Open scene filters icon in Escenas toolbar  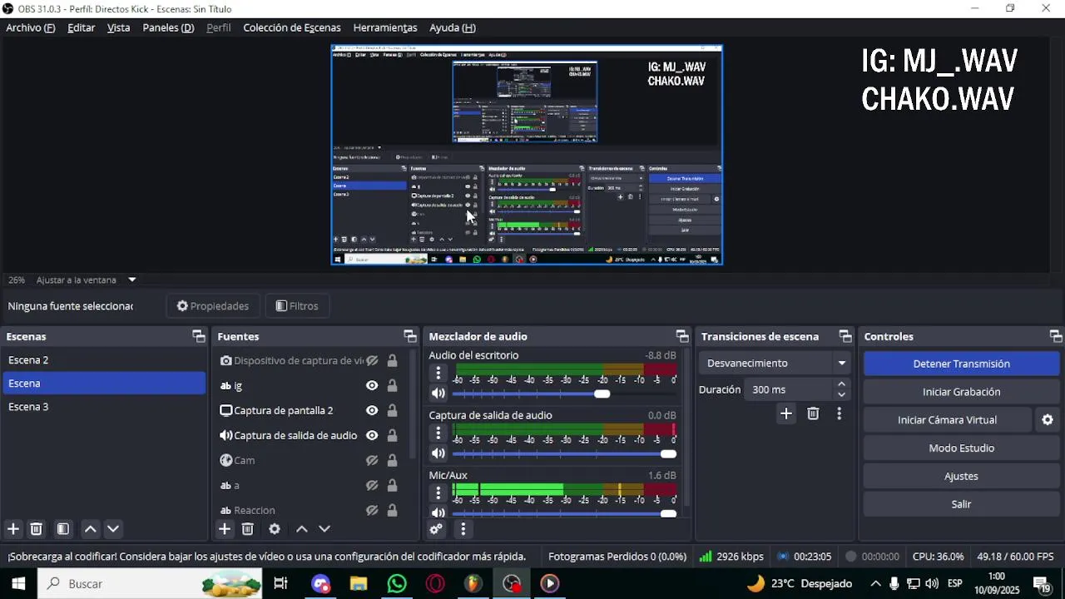[63, 529]
